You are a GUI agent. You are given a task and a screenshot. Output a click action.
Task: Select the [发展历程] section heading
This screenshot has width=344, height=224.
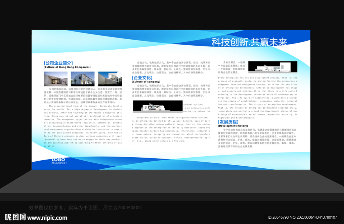click(x=228, y=122)
